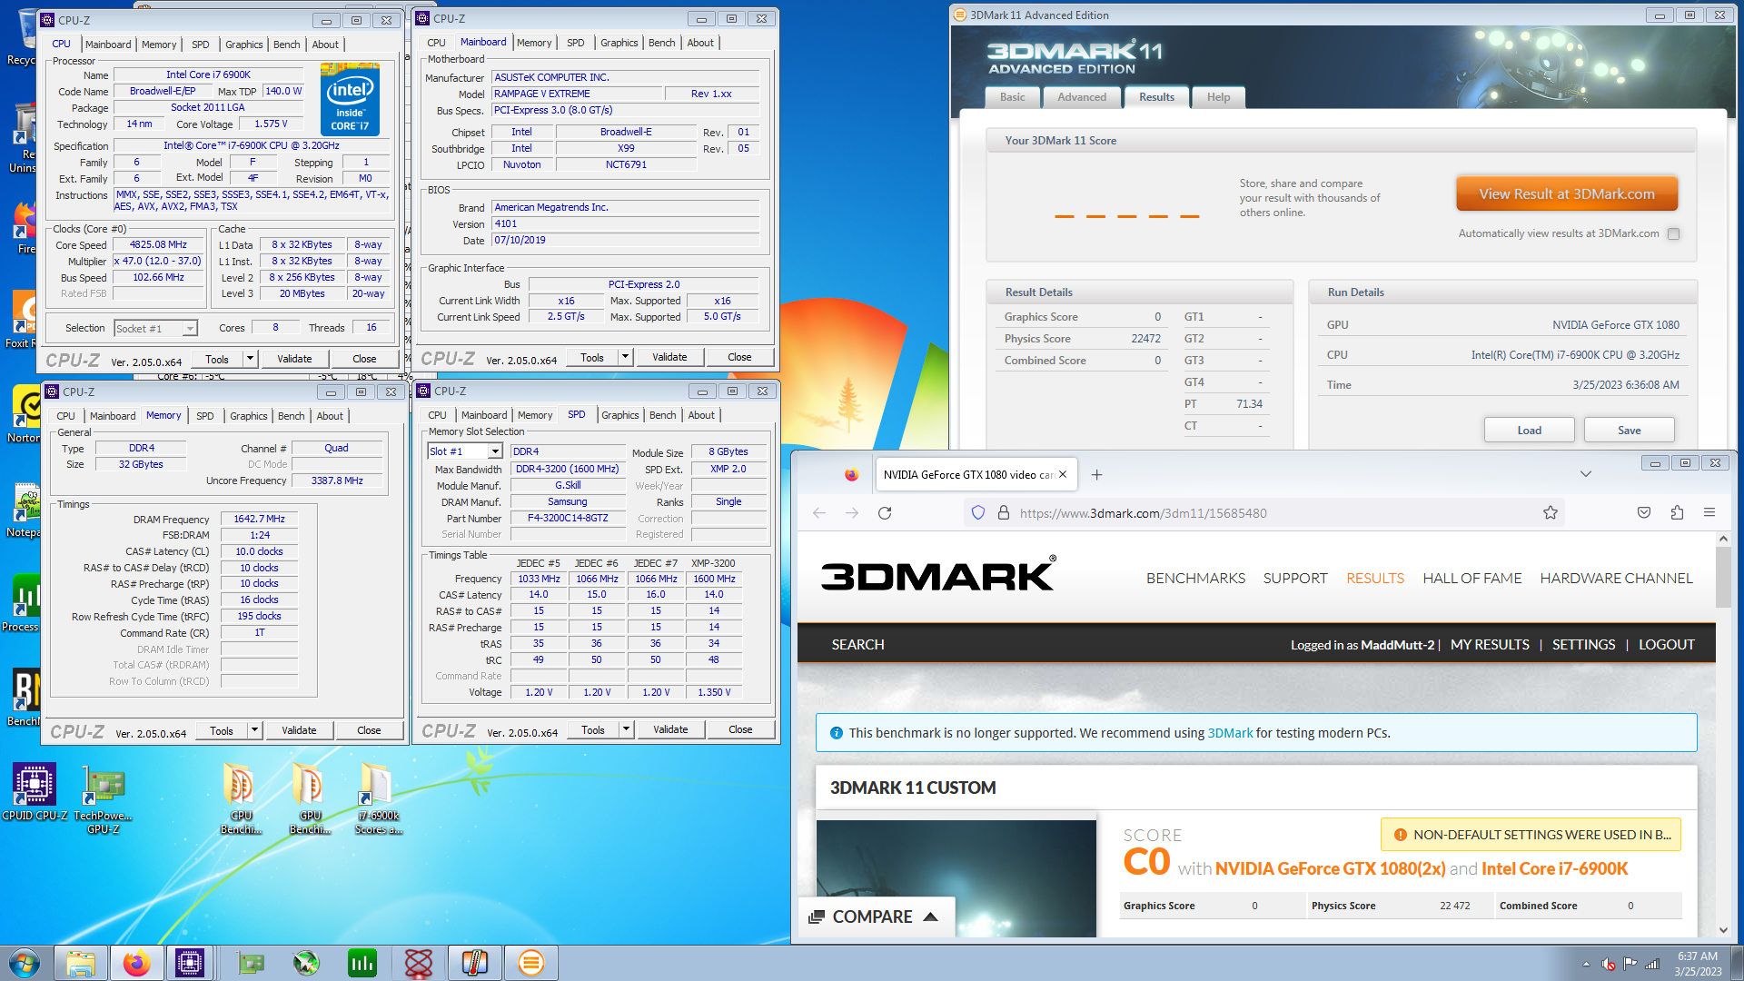Toggle automatically view results at 3DMark.com
The image size is (1744, 981).
[1673, 234]
